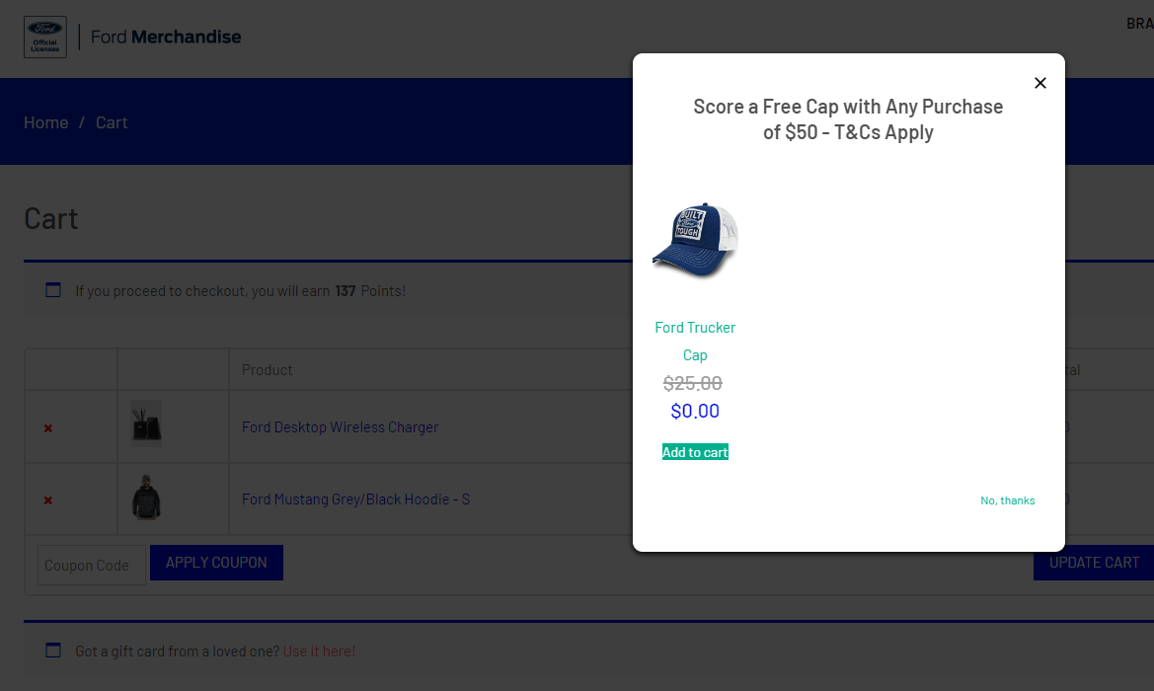This screenshot has height=691, width=1154.
Task: Open the Ford Trucker Cap product link
Action: (695, 341)
